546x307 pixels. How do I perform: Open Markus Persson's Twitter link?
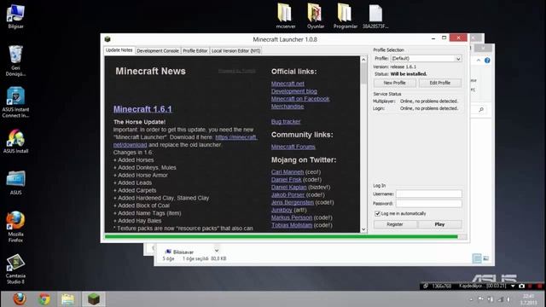point(292,217)
